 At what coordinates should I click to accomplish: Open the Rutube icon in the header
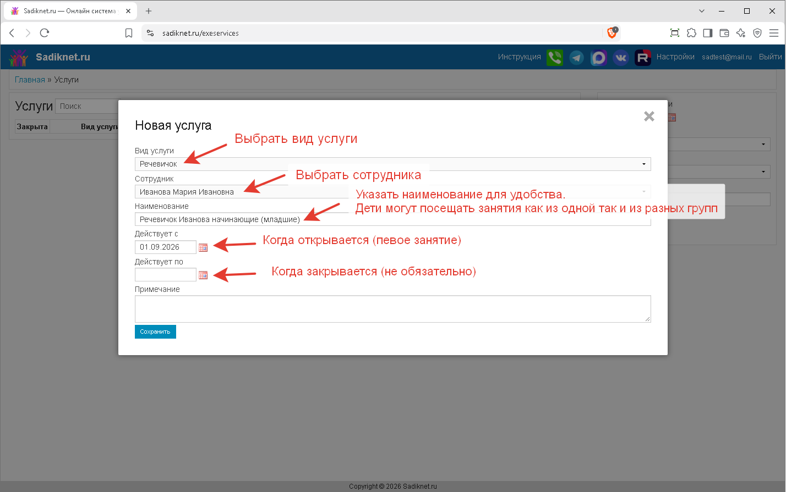643,57
